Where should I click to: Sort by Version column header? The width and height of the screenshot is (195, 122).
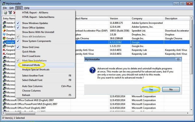point(120,19)
